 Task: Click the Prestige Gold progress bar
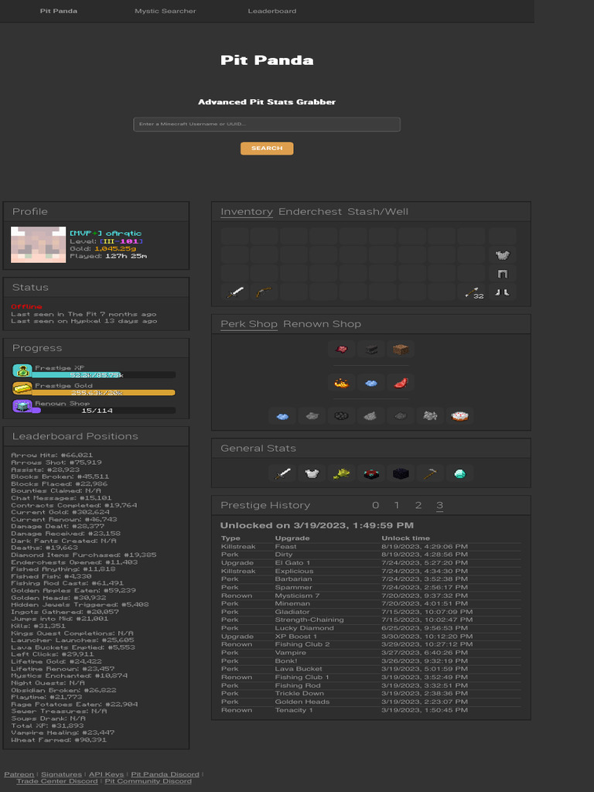104,392
